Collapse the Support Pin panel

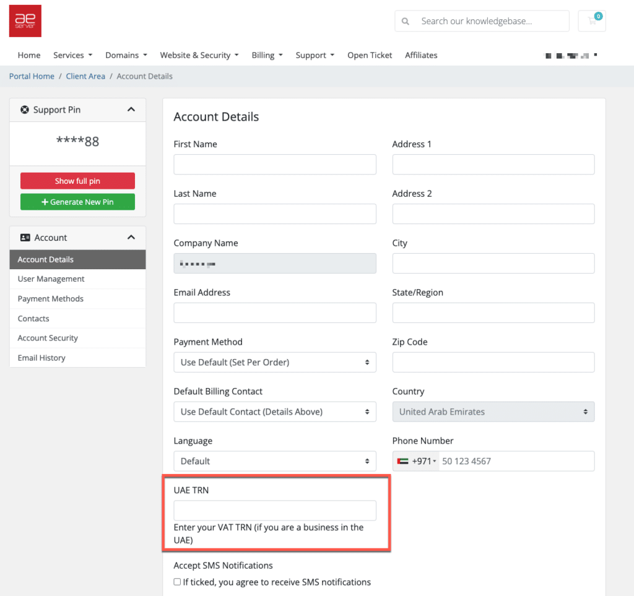[131, 110]
